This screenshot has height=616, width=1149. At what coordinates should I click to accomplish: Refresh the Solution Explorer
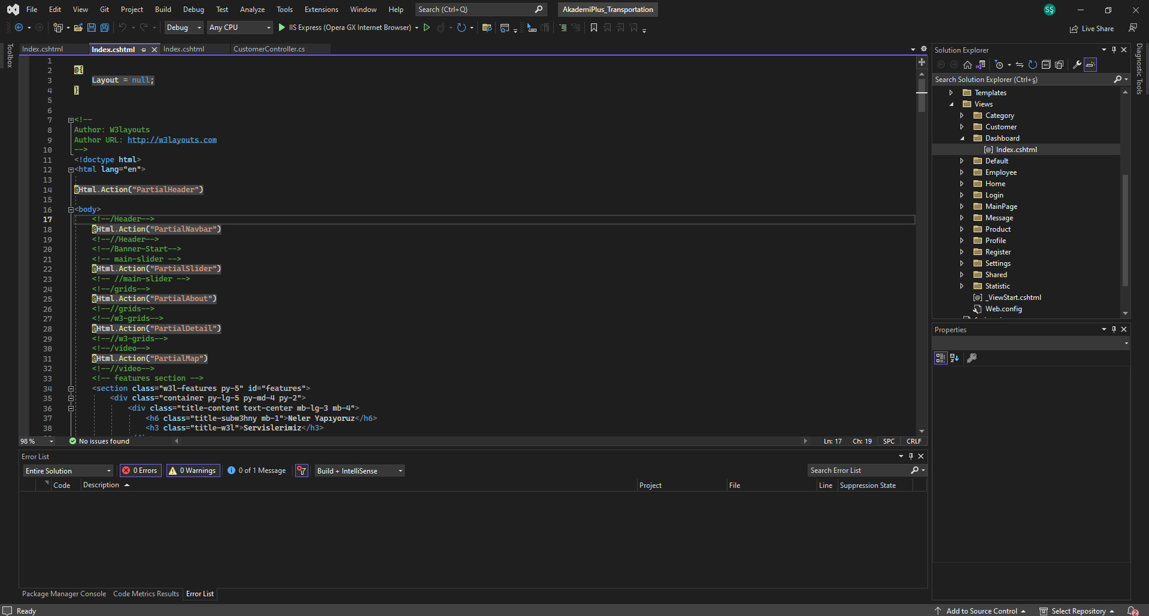pos(1033,65)
